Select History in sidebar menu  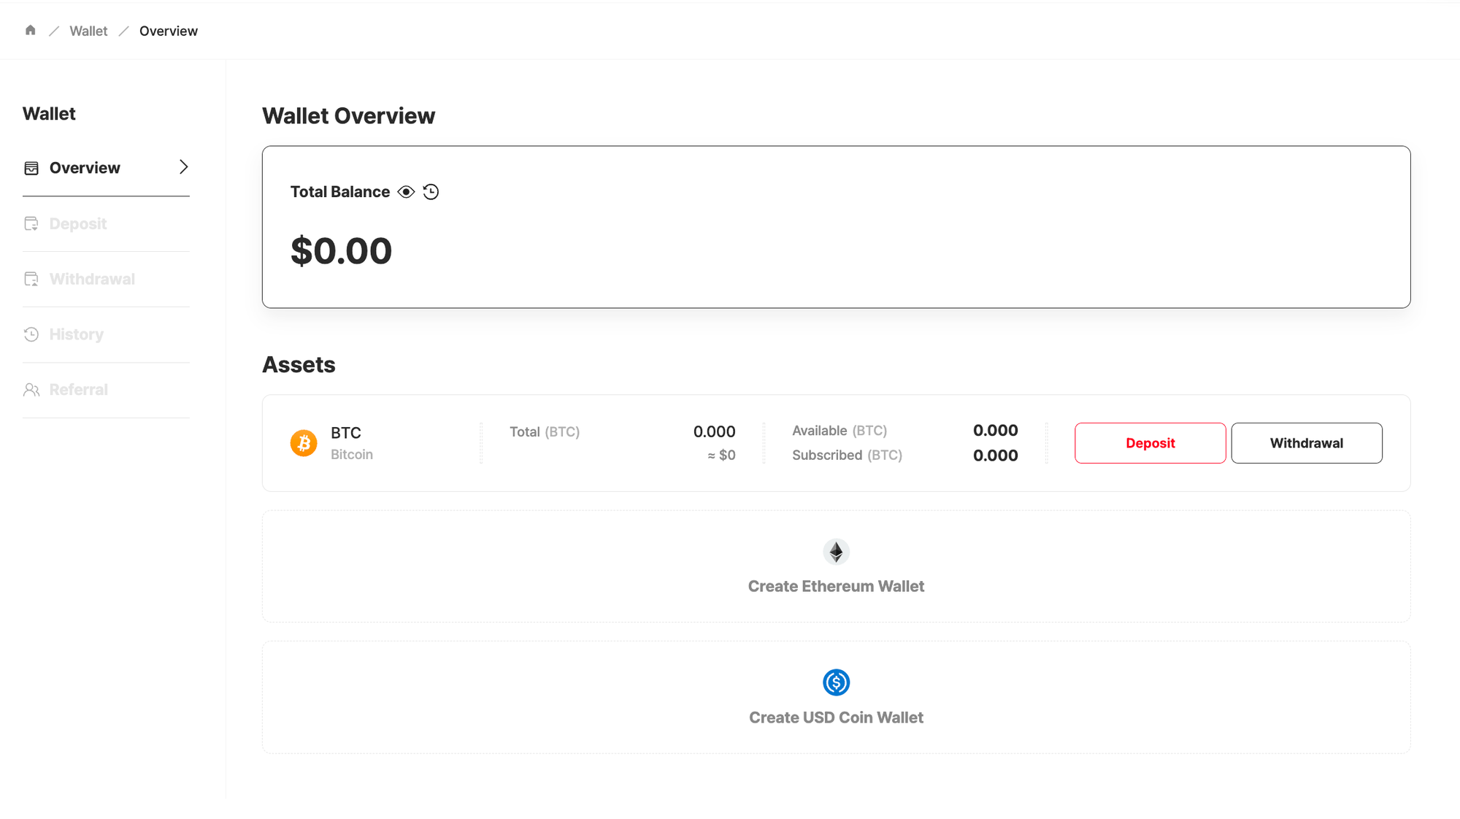[76, 334]
